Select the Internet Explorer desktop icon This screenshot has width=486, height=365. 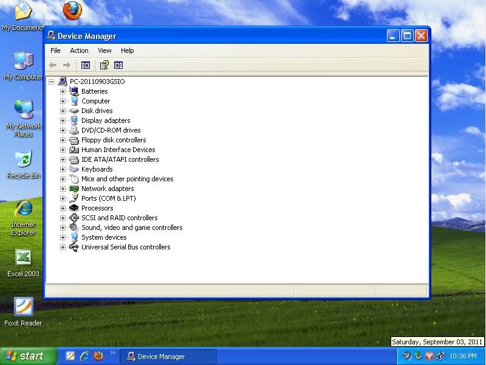pyautogui.click(x=23, y=218)
